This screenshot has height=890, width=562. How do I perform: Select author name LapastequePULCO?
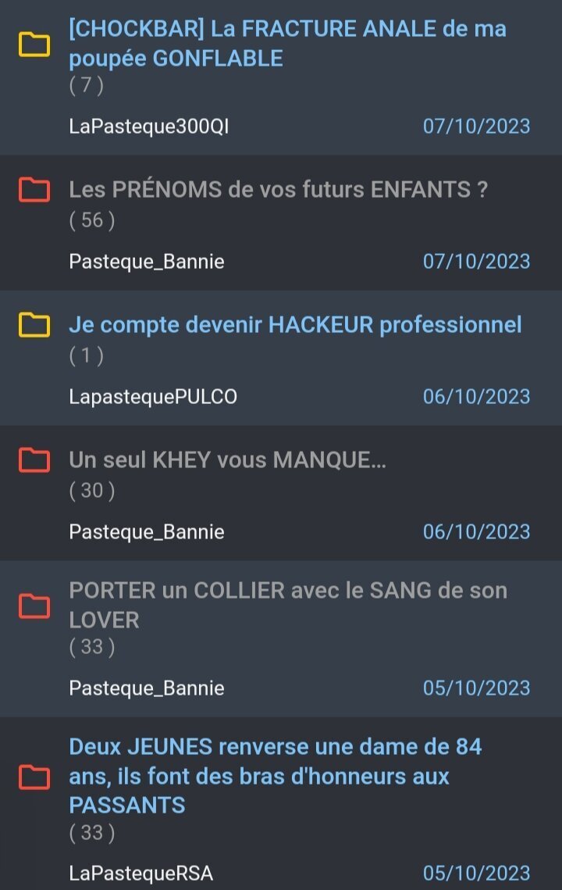[x=153, y=396]
